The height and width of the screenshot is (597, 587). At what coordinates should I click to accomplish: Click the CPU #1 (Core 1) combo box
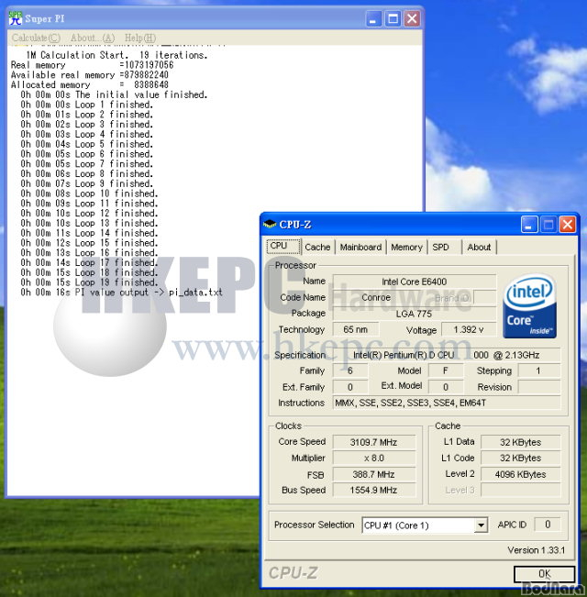coord(425,525)
